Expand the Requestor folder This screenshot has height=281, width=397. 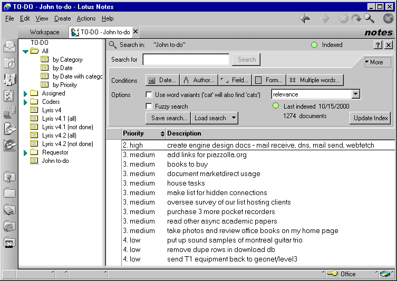coord(25,152)
